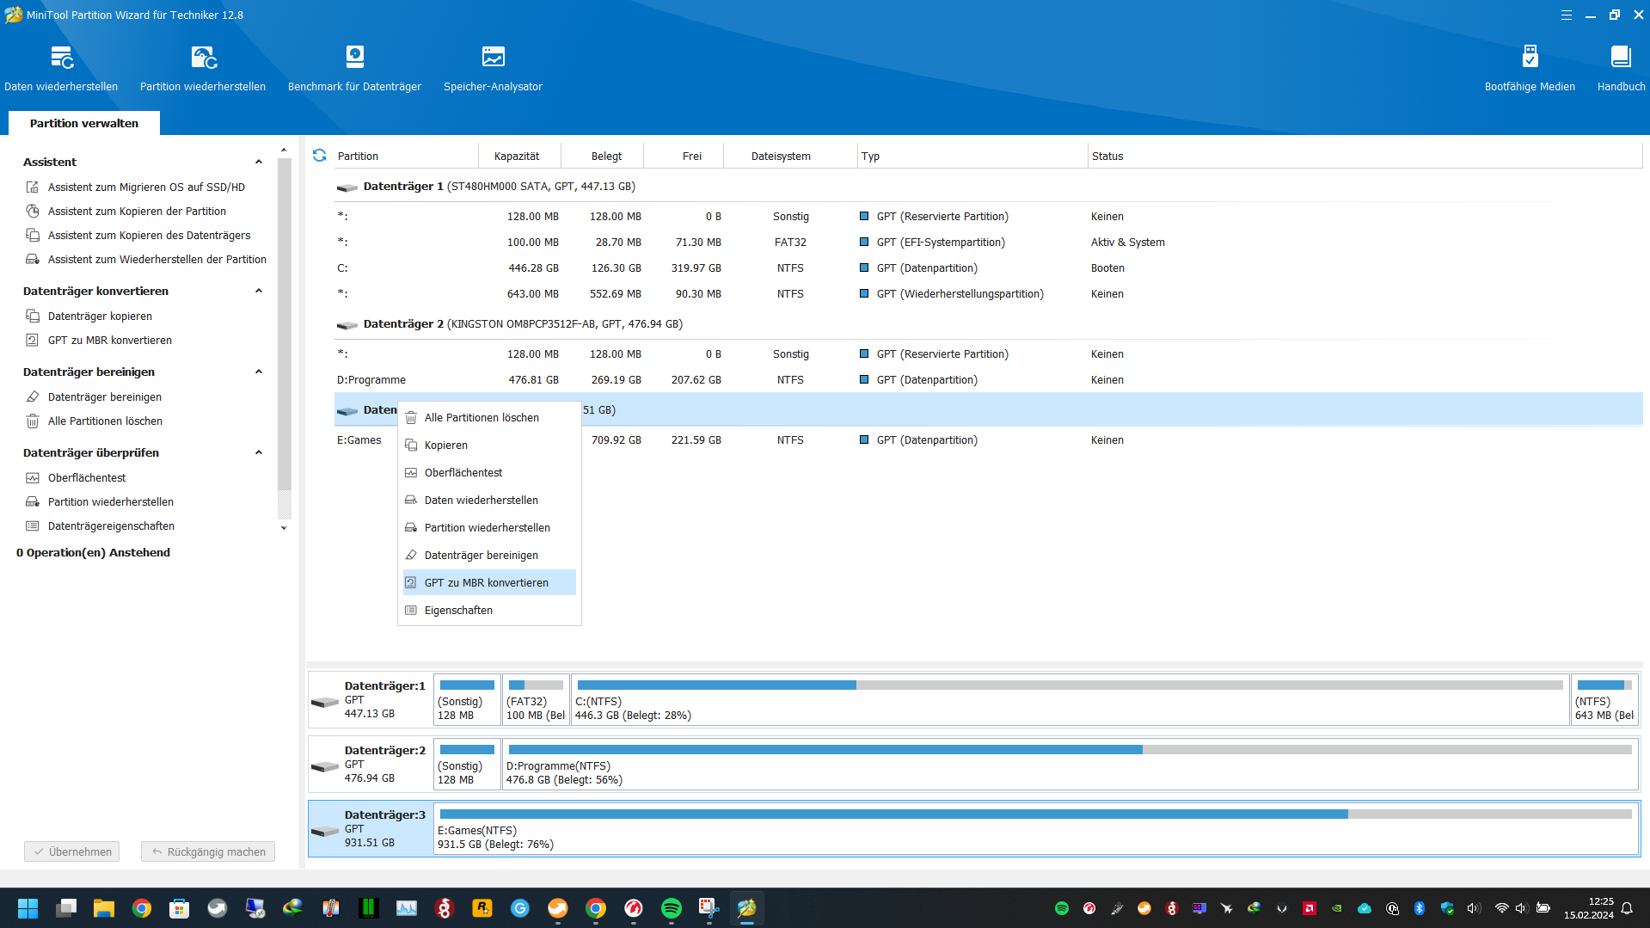Image resolution: width=1650 pixels, height=928 pixels.
Task: Start Assistent zum Kopieren der Partition
Action: click(137, 212)
